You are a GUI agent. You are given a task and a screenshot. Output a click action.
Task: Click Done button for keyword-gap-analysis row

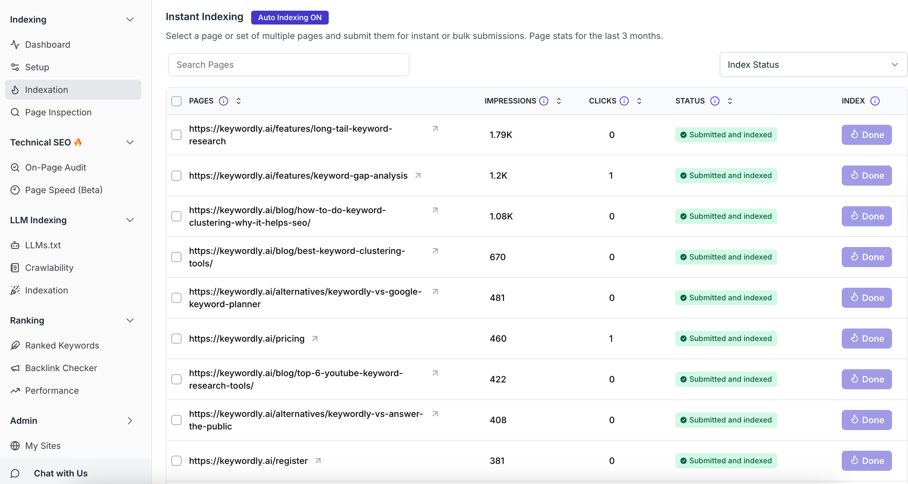pos(866,176)
